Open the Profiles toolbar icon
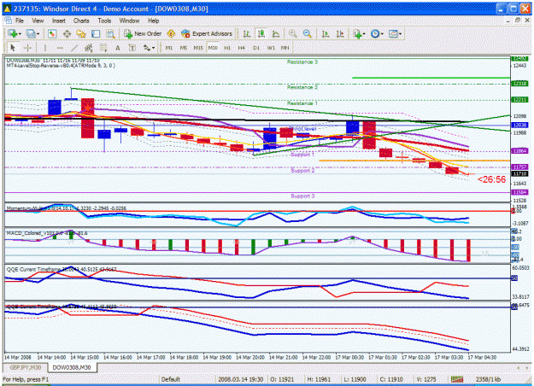534x386 pixels. 31,33
